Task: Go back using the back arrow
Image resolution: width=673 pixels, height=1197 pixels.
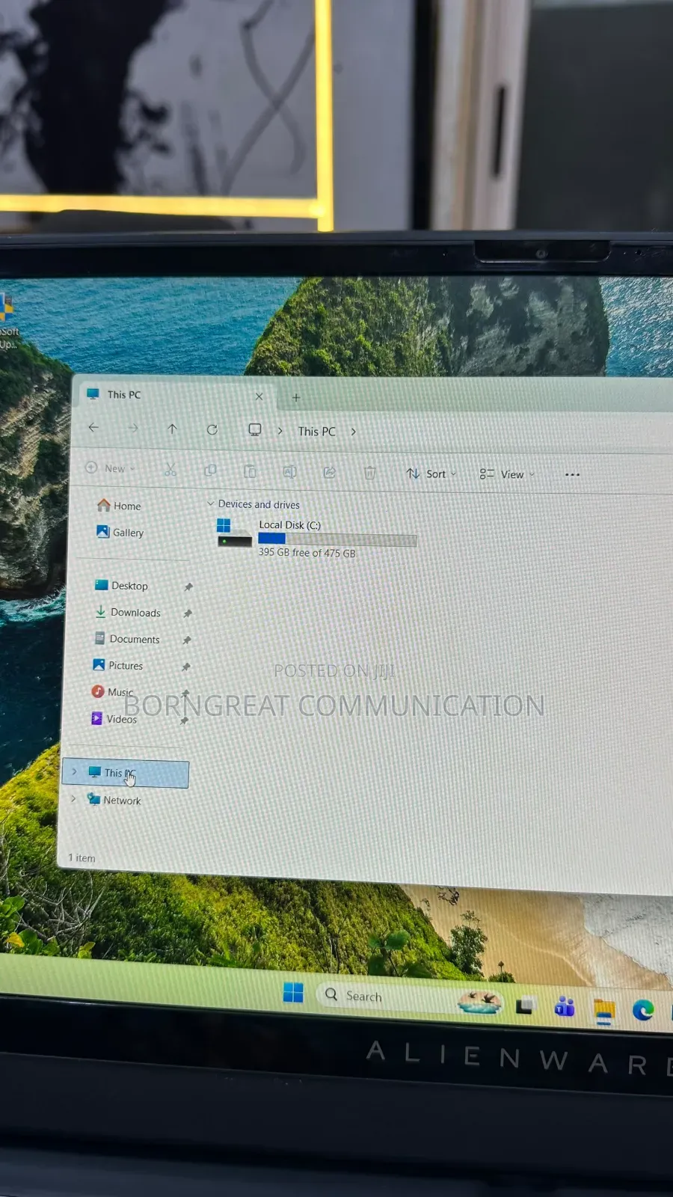Action: point(93,427)
